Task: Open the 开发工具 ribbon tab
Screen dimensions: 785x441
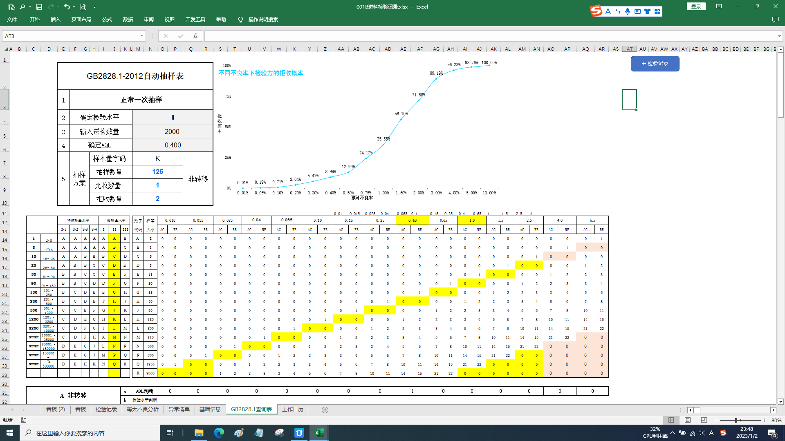Action: point(195,19)
